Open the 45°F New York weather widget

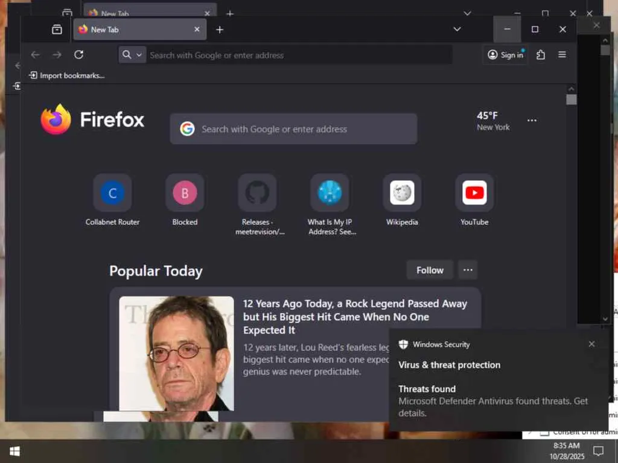click(493, 121)
